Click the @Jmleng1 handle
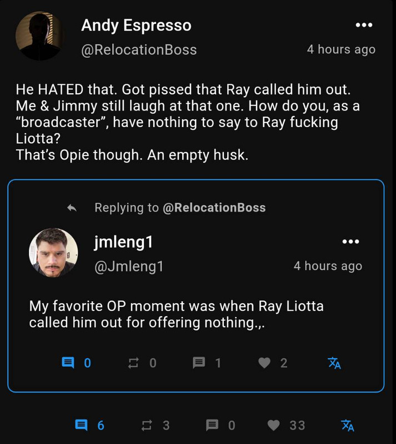This screenshot has width=396, height=444. (x=129, y=266)
